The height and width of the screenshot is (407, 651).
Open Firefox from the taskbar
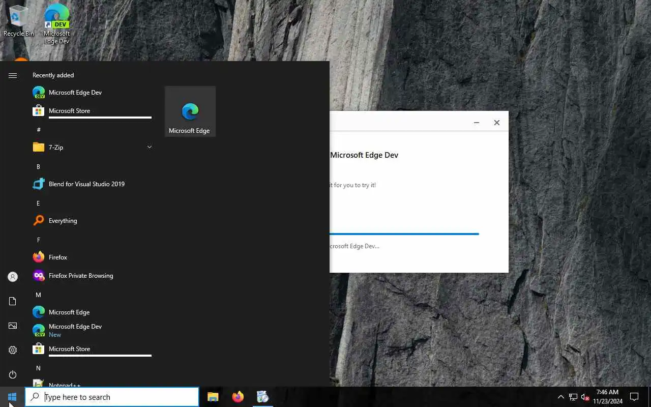[238, 397]
